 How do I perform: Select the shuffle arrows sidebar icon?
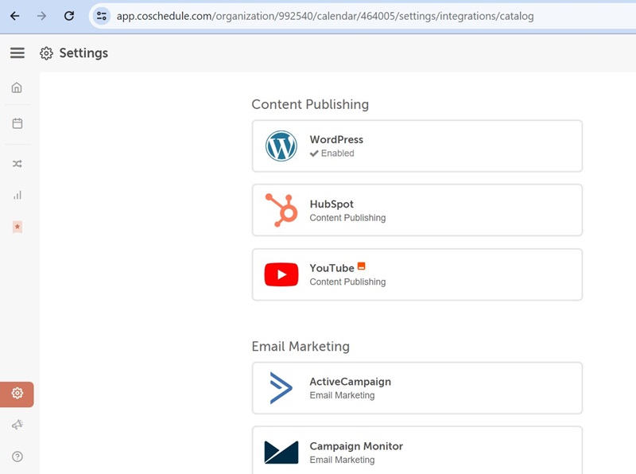point(17,164)
